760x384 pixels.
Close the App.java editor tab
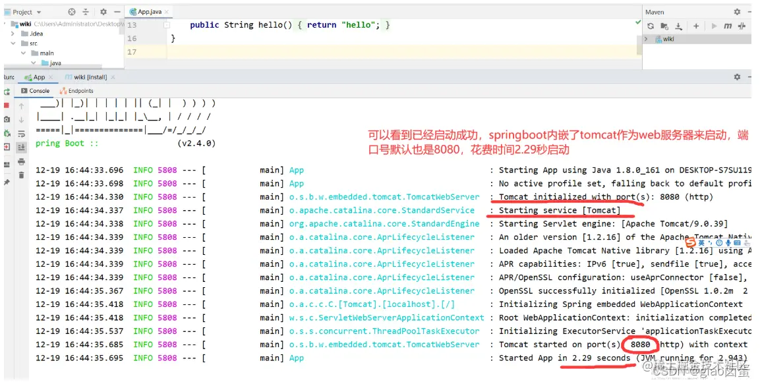(167, 12)
